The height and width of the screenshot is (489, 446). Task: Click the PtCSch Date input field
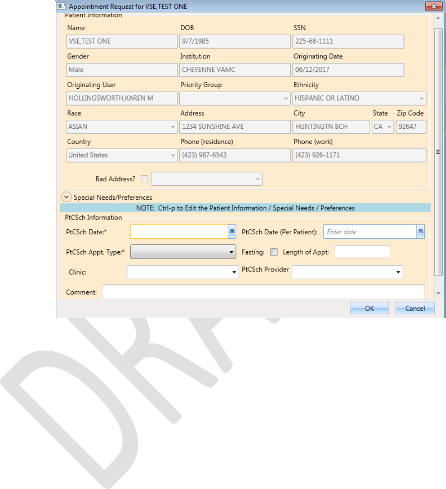click(179, 232)
